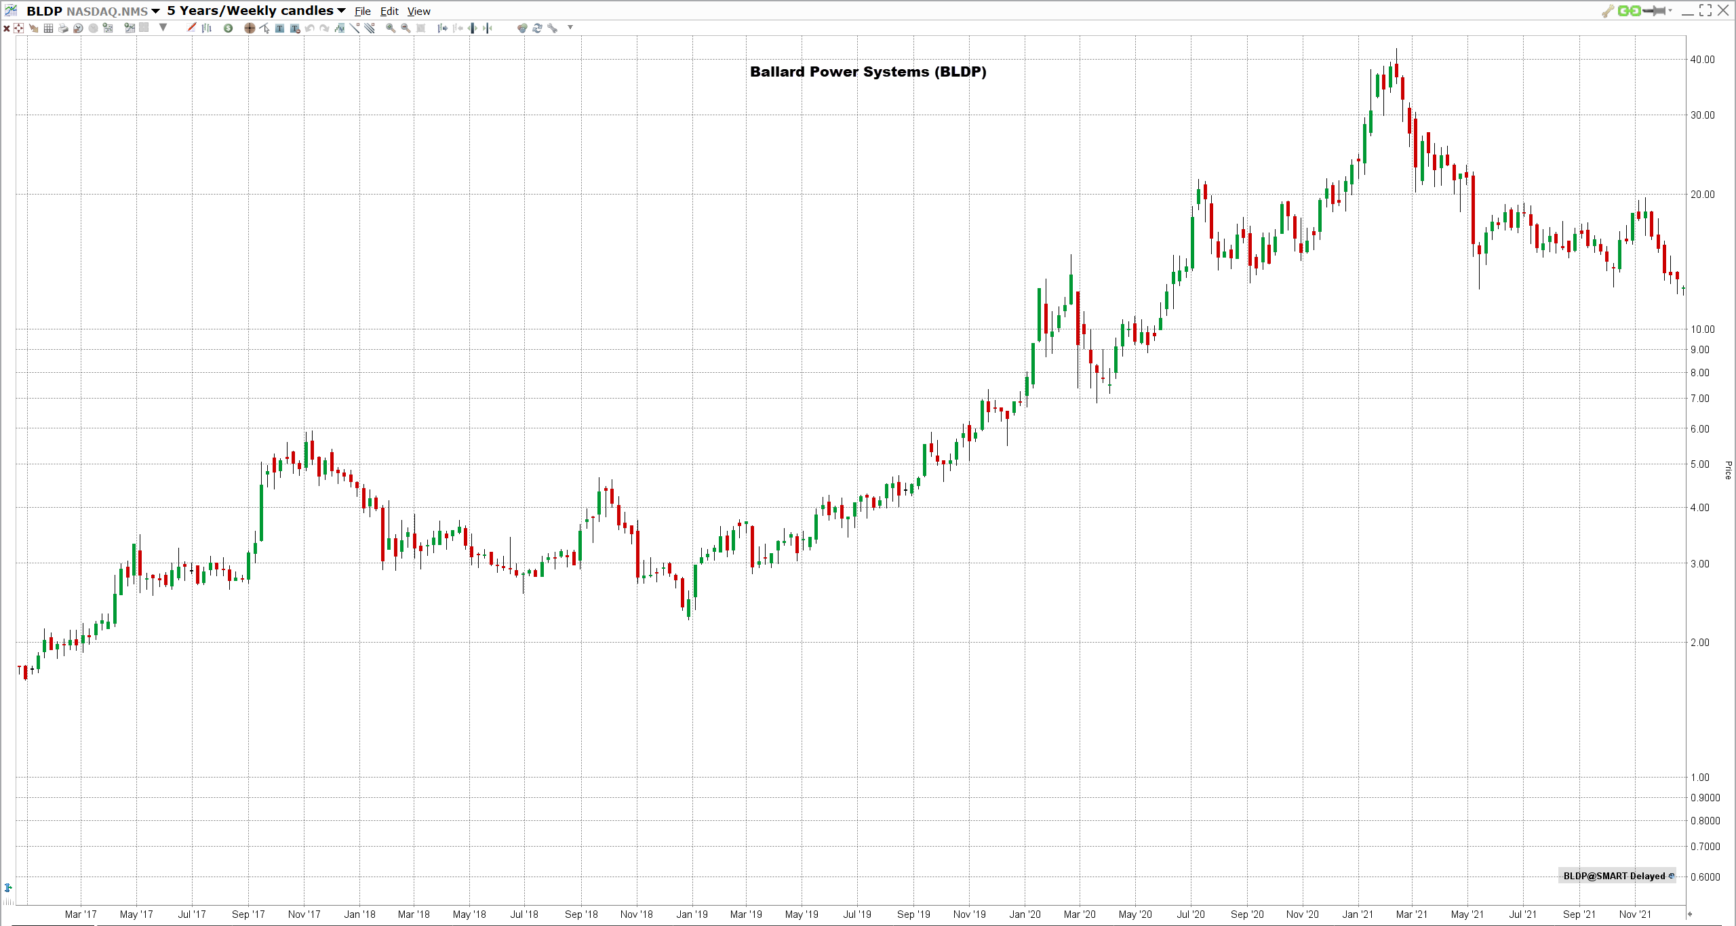Select the arrow pointer selection tool
1736x926 pixels.
point(264,28)
